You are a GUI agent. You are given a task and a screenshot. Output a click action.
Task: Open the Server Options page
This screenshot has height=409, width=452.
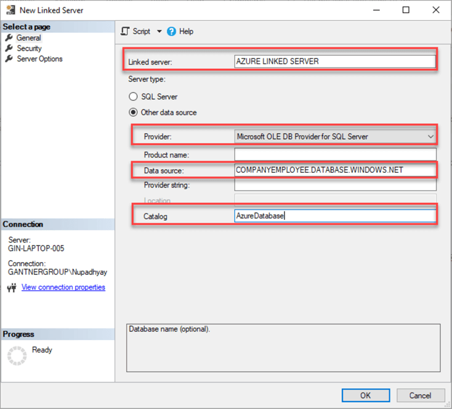tap(39, 58)
